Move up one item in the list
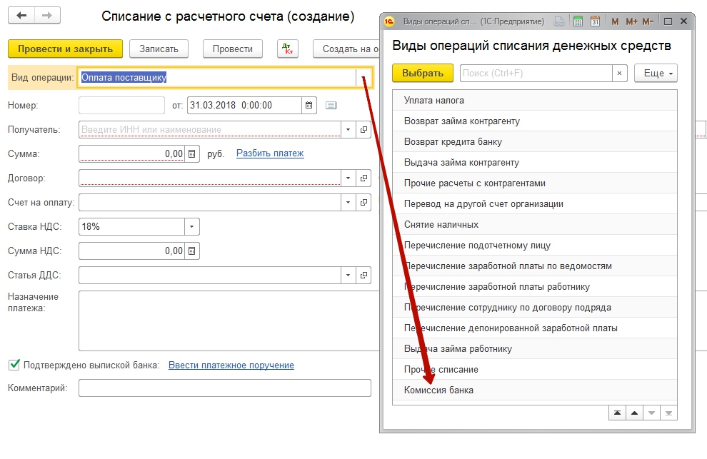 click(634, 413)
